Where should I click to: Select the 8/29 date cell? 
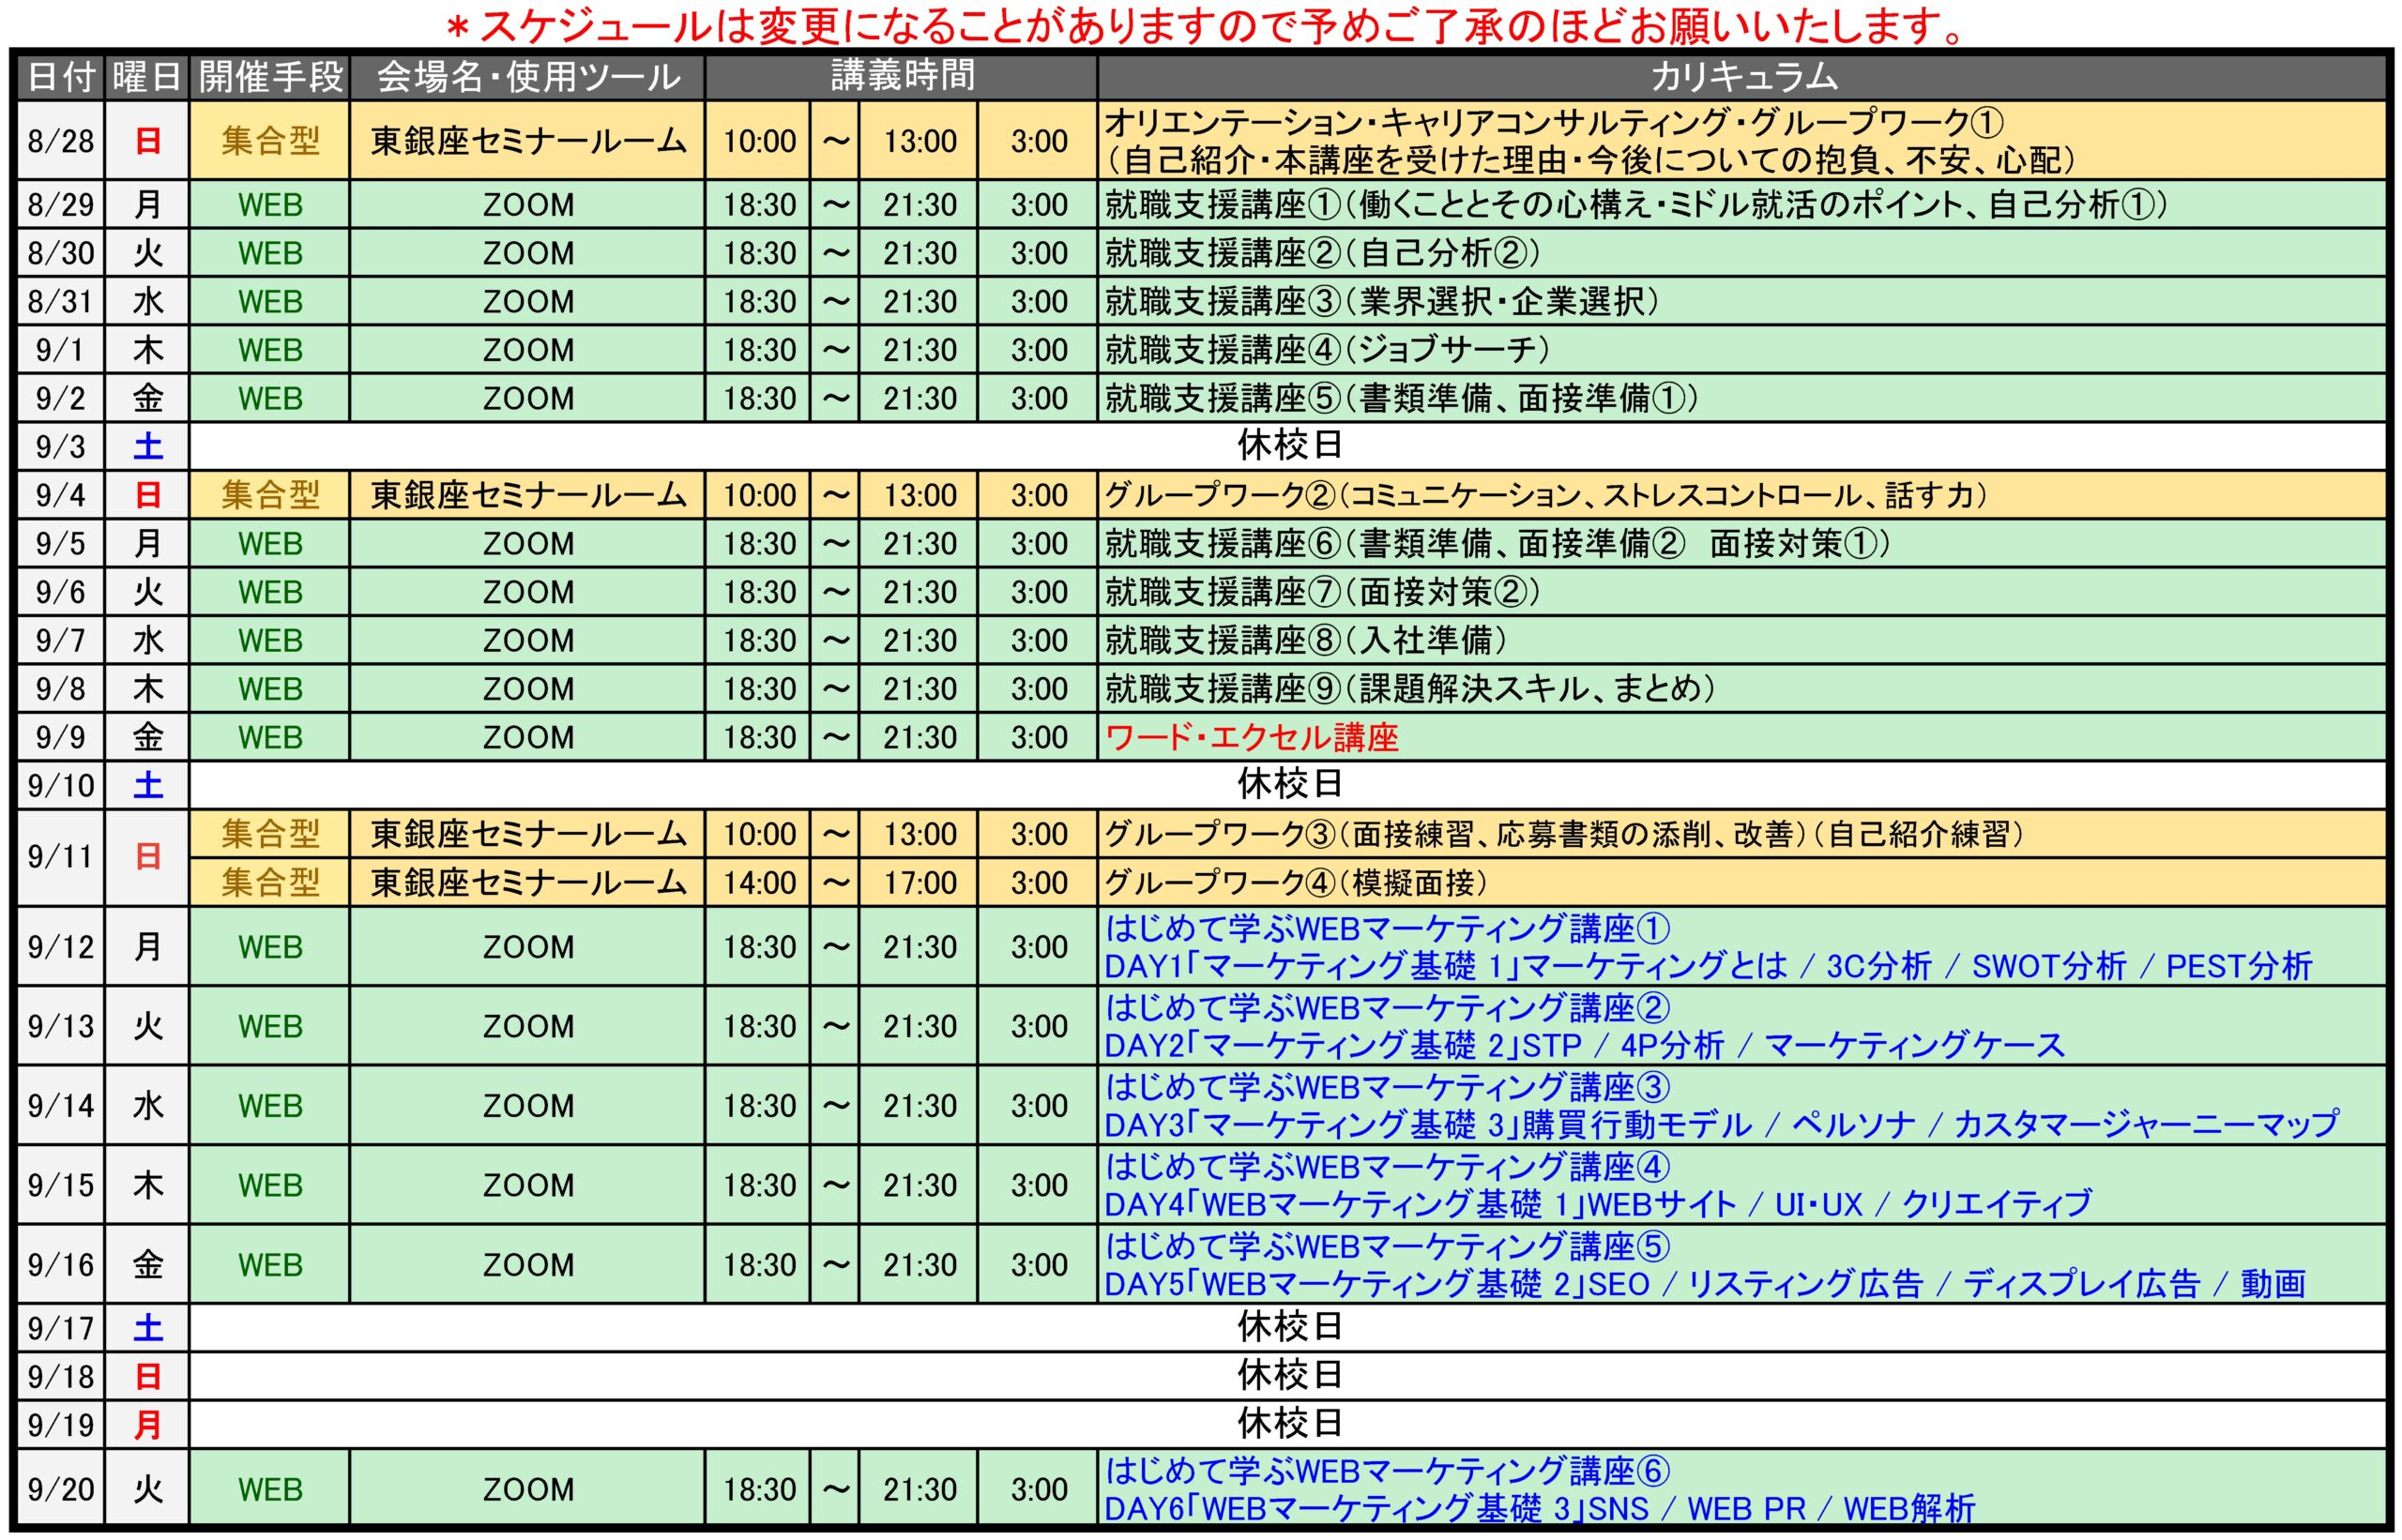(x=61, y=205)
